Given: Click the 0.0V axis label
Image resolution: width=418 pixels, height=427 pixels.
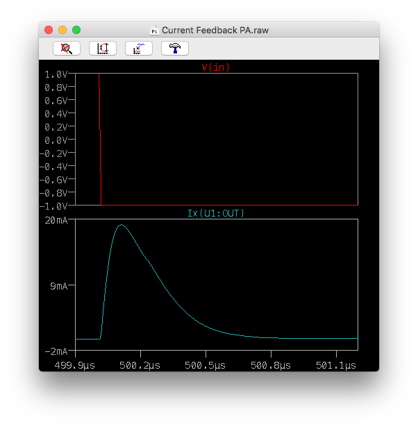Looking at the screenshot, I should (56, 140).
